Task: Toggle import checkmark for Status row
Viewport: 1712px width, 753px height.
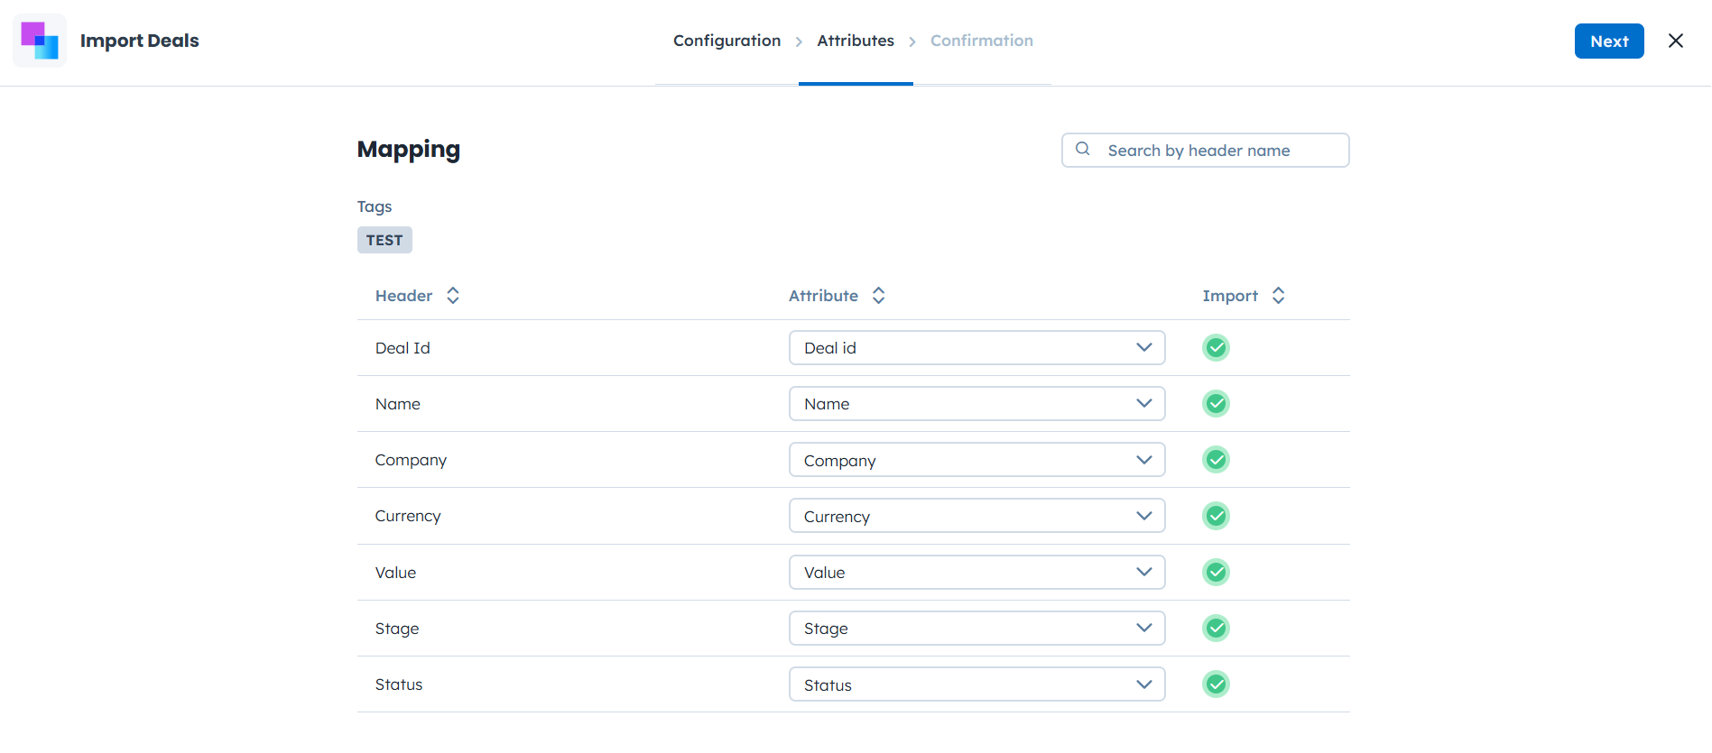Action: 1216,684
